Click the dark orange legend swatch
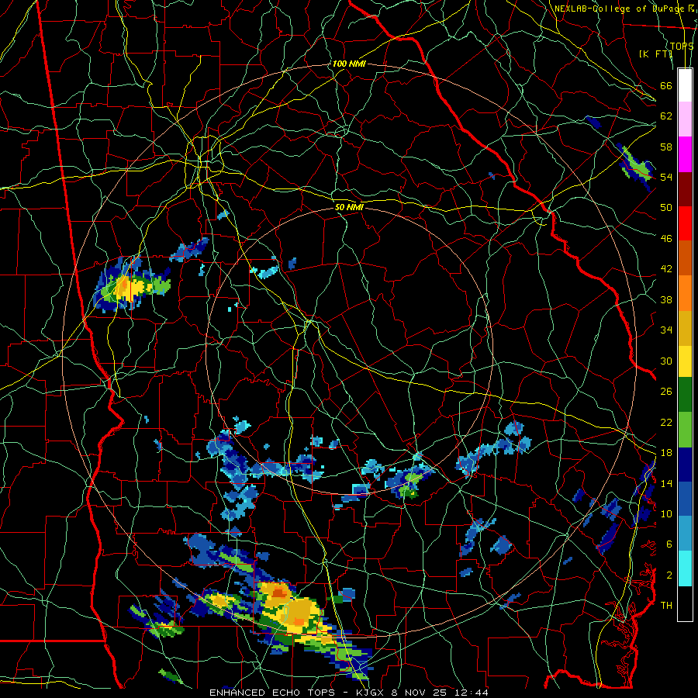This screenshot has width=698, height=698. point(685,258)
